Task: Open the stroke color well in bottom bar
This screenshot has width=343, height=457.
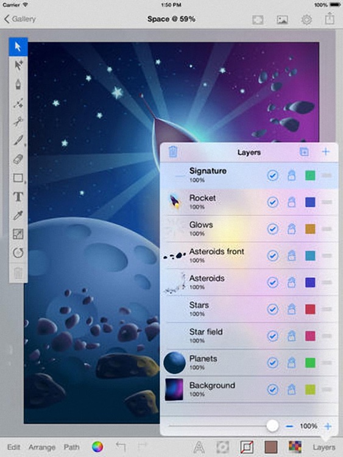Action: (247, 447)
